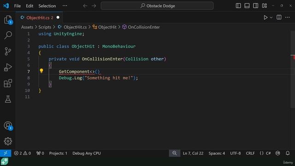Toggle the secondary side bar layout button

(256, 6)
